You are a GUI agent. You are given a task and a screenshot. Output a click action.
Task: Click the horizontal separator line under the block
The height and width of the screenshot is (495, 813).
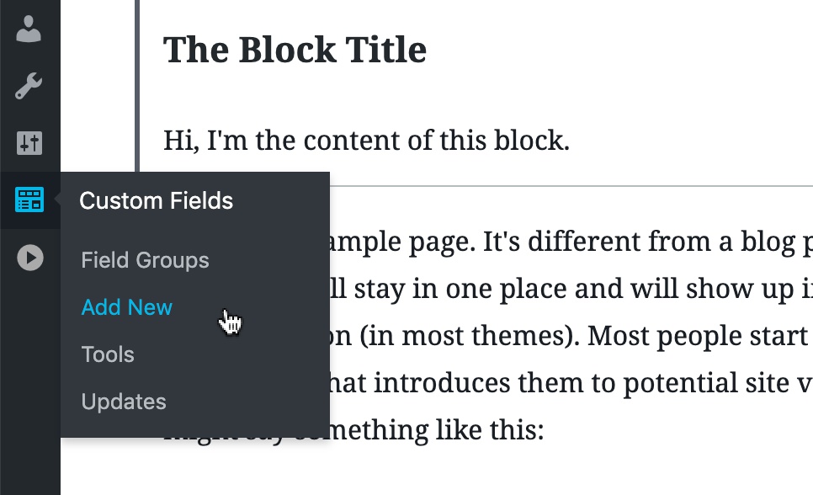[x=571, y=185]
